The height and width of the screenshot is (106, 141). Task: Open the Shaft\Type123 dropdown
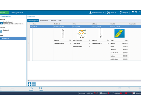17,13
